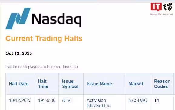Click the red IT Home logo
The width and height of the screenshot is (175, 110).
point(156,7)
